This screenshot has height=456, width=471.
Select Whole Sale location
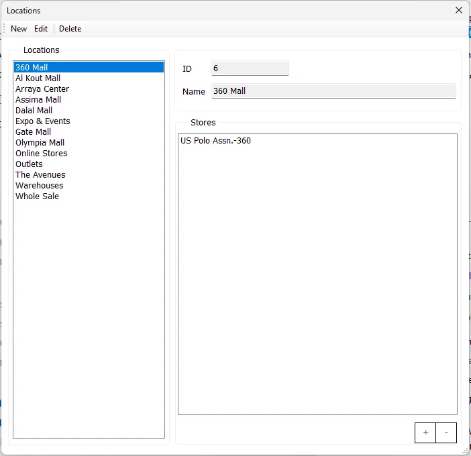[x=89, y=196]
